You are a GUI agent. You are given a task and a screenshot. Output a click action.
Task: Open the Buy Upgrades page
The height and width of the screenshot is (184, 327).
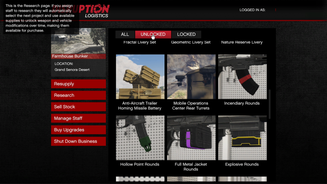click(x=78, y=130)
